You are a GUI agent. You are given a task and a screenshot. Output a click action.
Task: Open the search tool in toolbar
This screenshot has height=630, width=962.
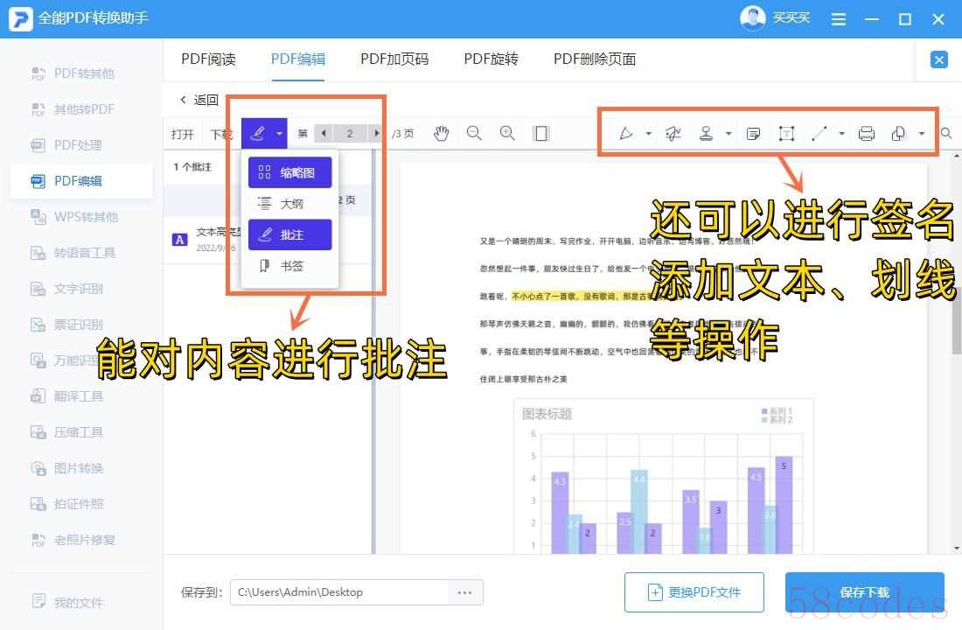pos(946,134)
